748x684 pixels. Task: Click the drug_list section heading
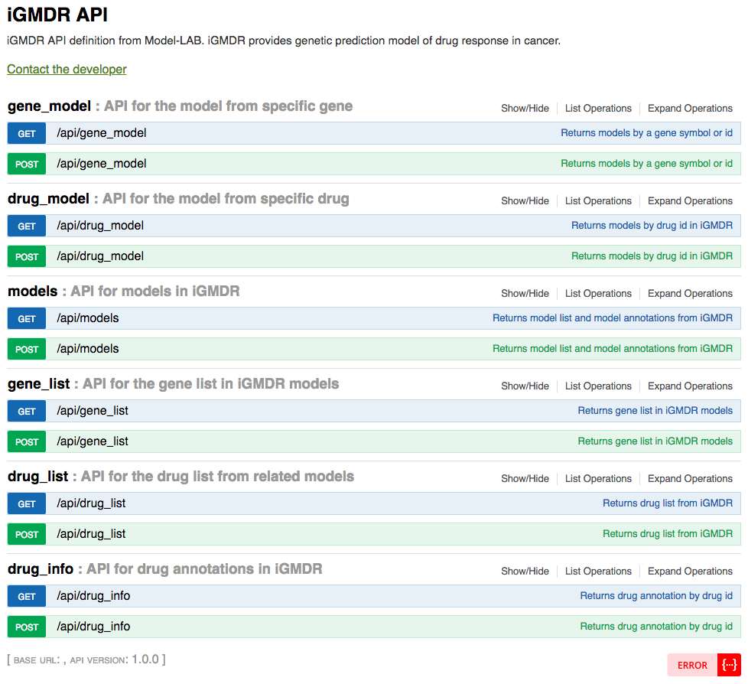tap(38, 477)
